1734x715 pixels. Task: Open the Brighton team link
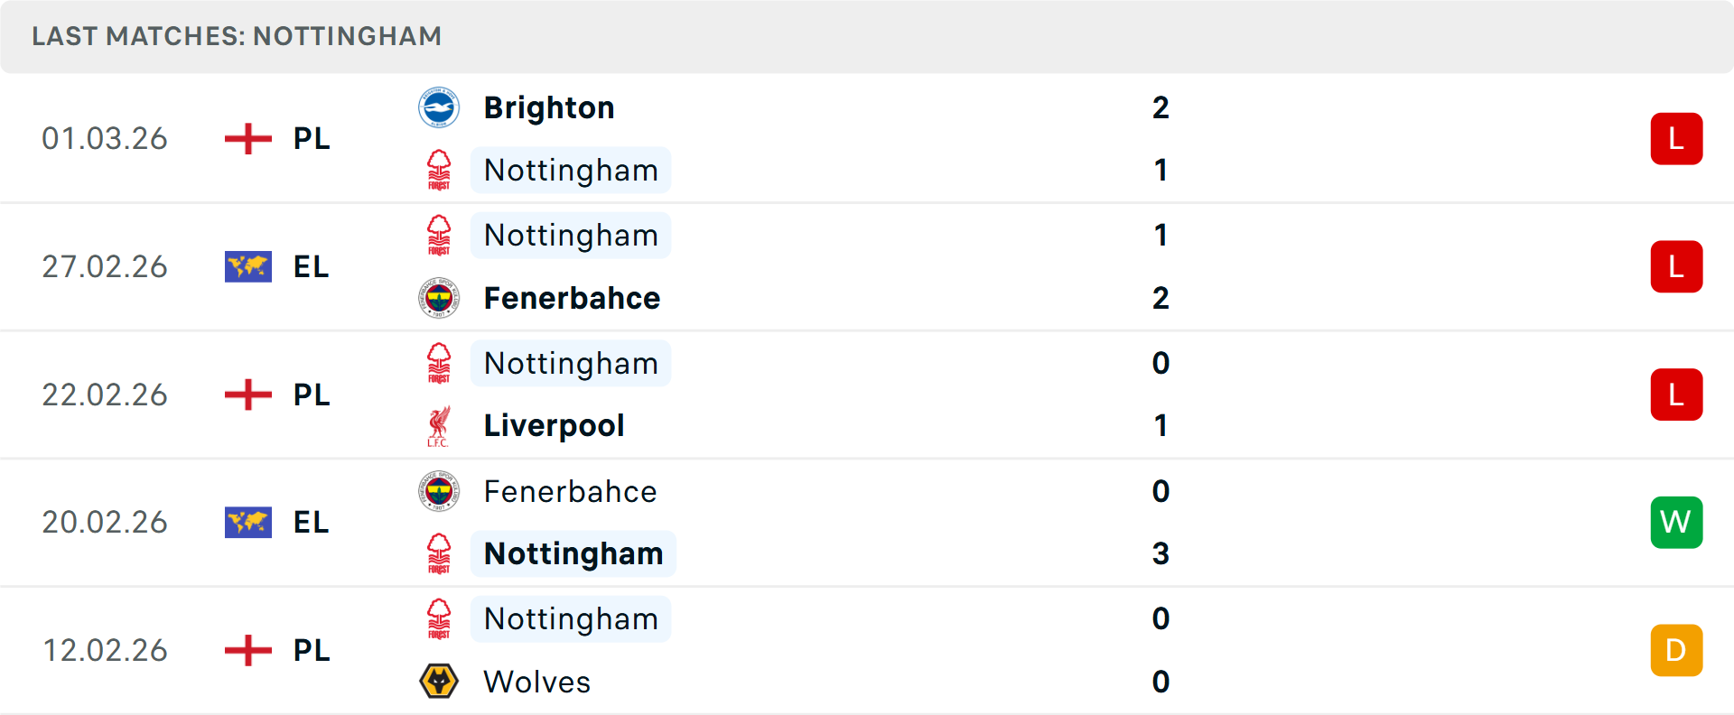[549, 108]
